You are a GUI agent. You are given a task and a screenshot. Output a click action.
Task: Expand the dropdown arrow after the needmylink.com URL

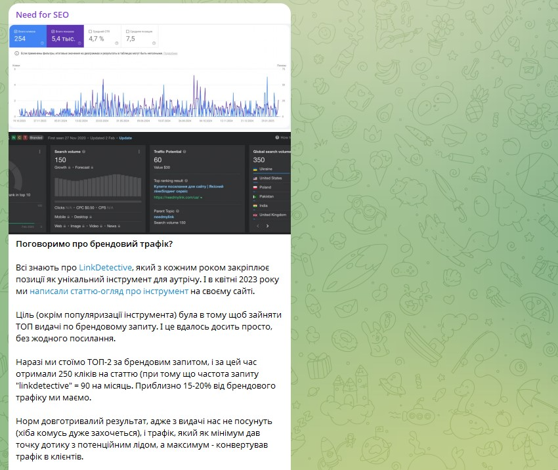click(x=202, y=198)
